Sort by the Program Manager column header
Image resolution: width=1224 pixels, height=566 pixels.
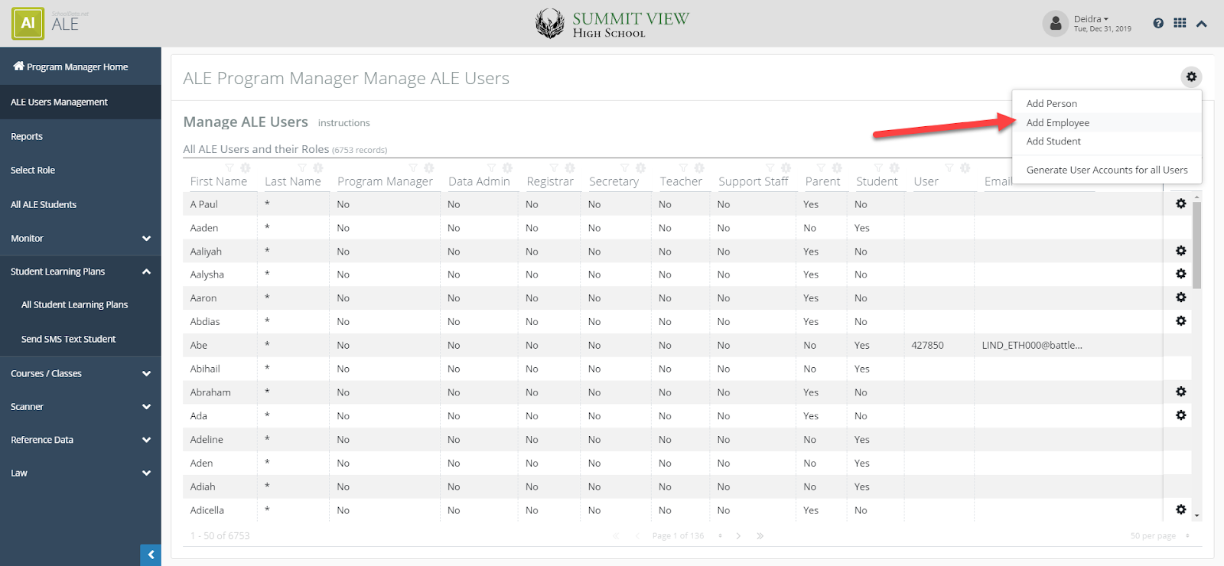tap(385, 181)
